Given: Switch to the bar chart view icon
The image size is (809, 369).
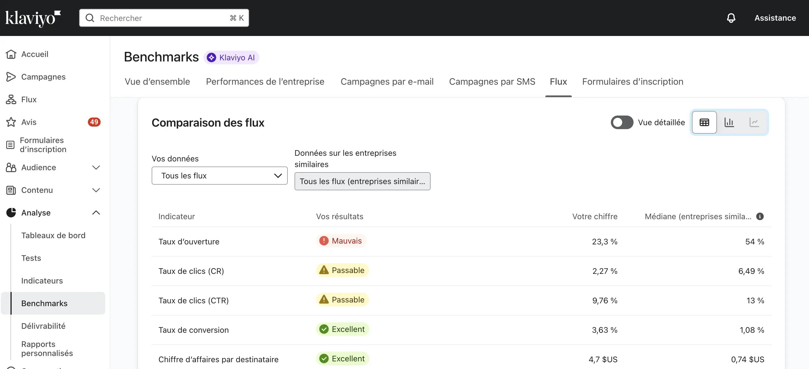Looking at the screenshot, I should coord(729,122).
